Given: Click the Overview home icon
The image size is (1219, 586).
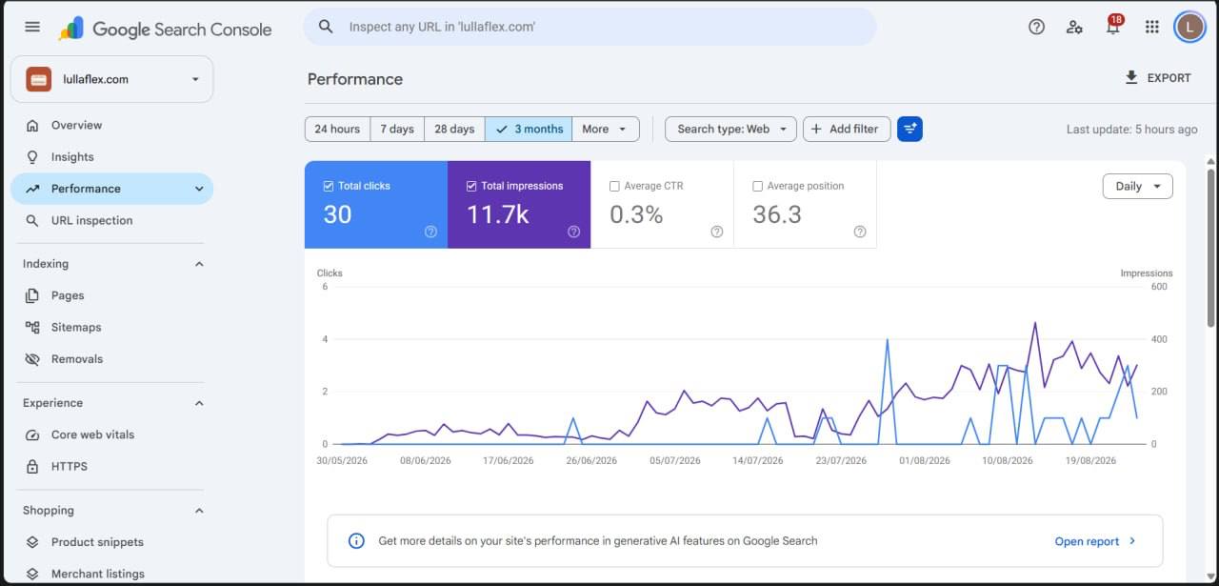Looking at the screenshot, I should [32, 125].
